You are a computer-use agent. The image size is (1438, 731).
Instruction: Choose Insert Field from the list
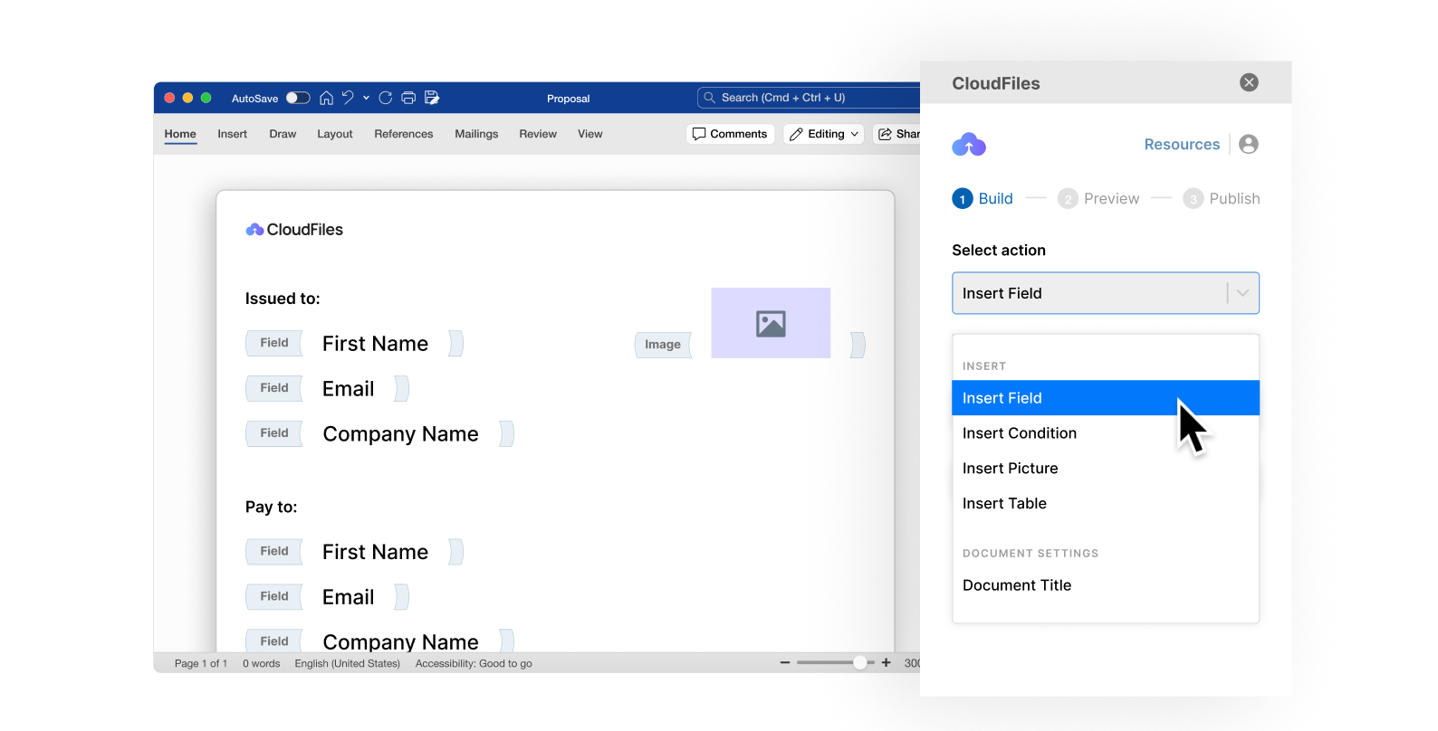pos(1106,398)
